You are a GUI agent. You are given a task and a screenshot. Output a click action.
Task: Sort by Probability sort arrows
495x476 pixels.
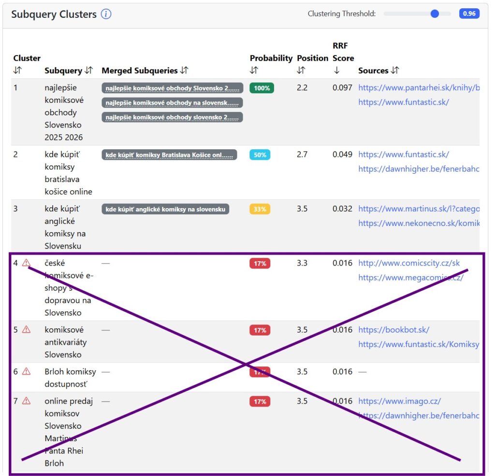254,70
